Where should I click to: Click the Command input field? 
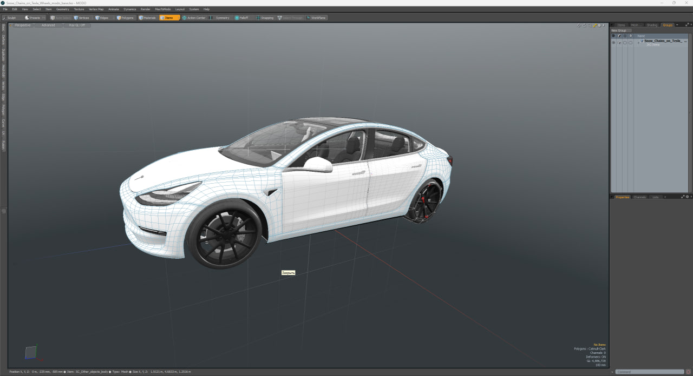point(650,372)
